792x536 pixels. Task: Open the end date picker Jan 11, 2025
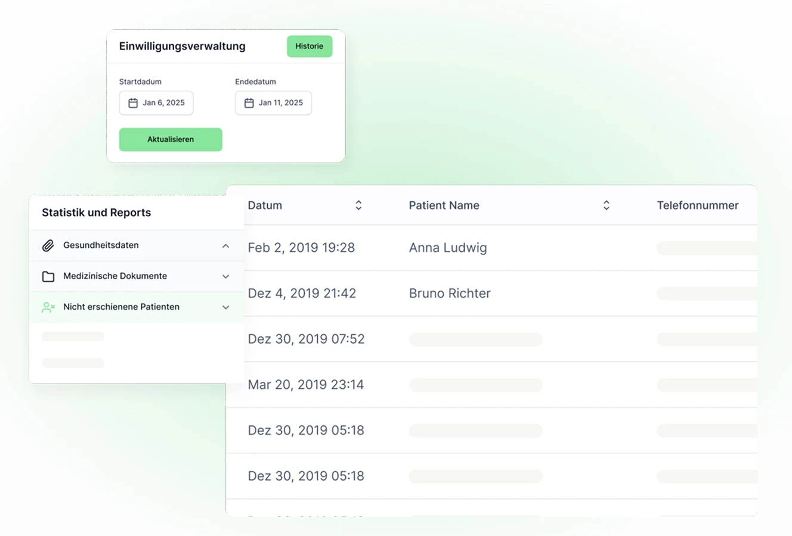pos(273,103)
